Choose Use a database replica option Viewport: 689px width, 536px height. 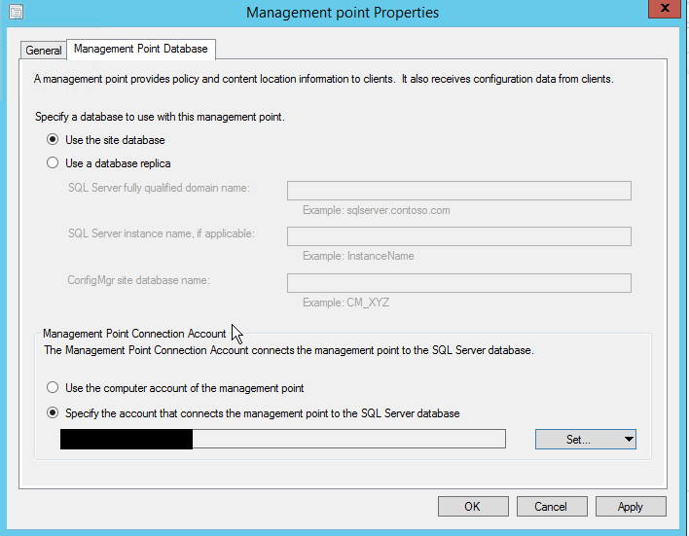click(x=53, y=163)
